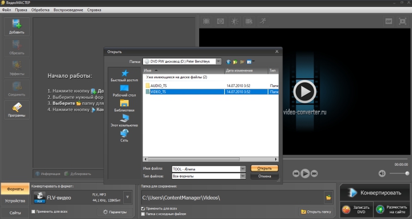Switch to Устройства tab
The image size is (412, 219).
click(x=15, y=201)
